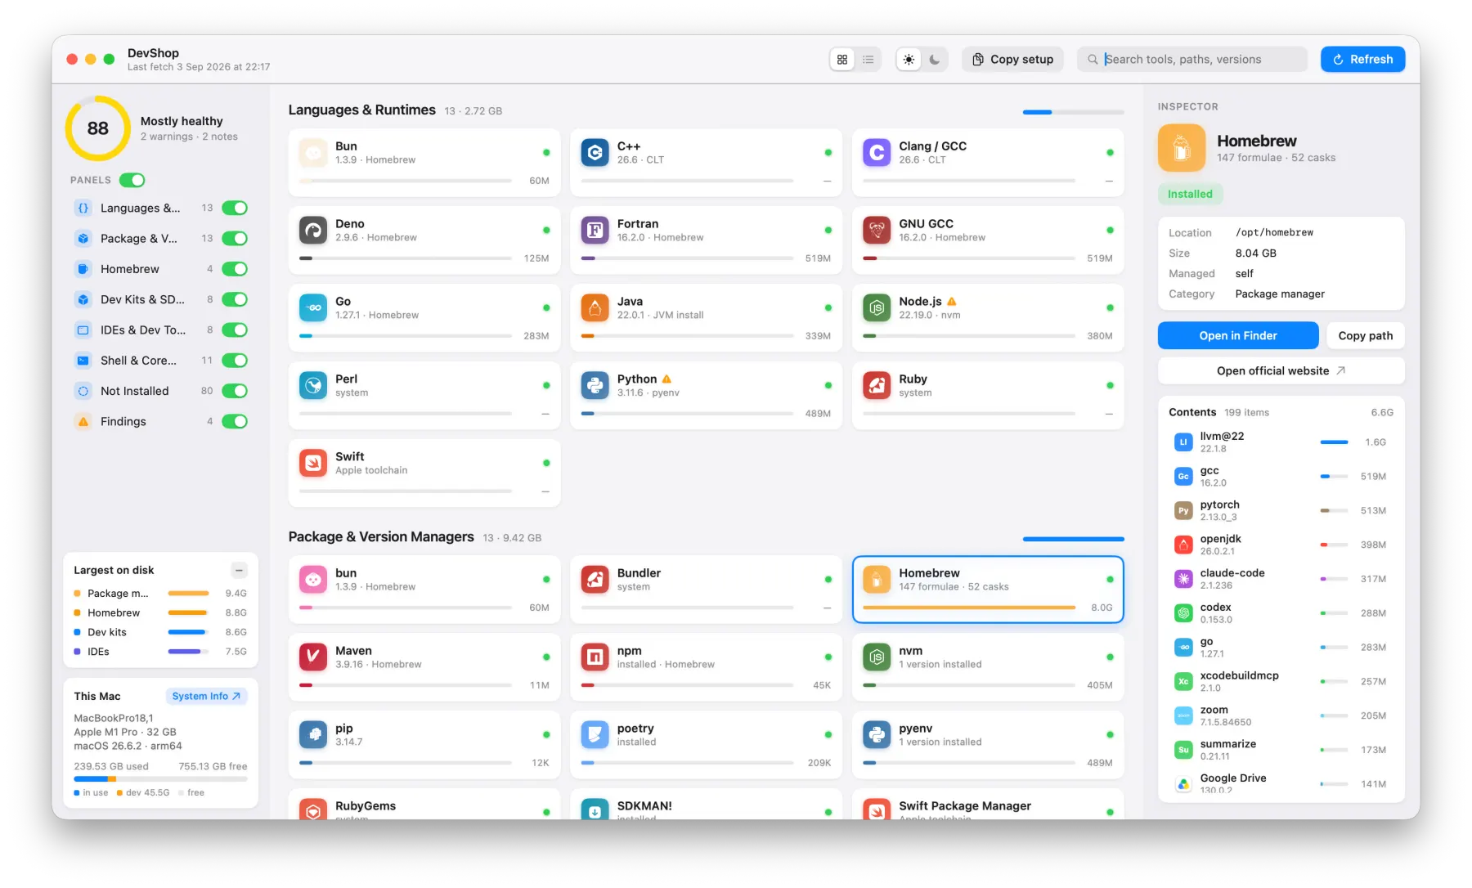Click the Swift language icon

[x=313, y=464]
